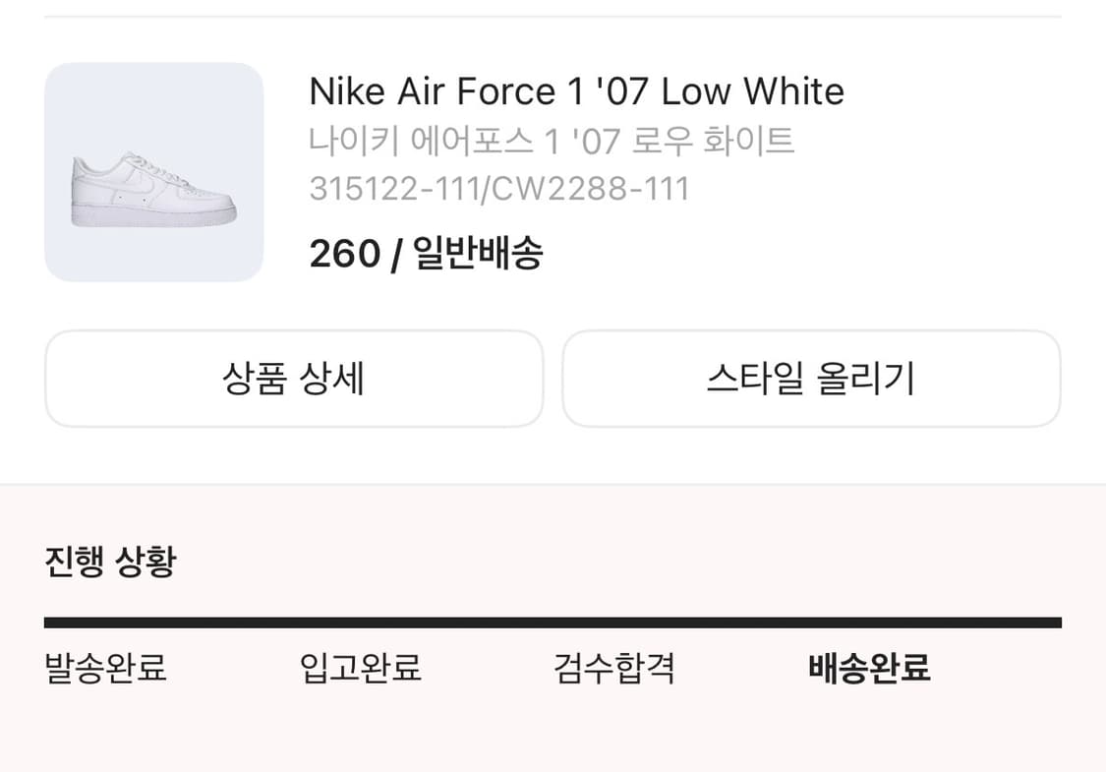Click the black order progress bar
Viewport: 1106px width, 772px height.
(x=553, y=622)
